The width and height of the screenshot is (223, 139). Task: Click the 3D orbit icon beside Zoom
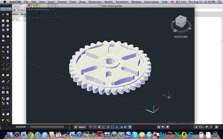coord(168,127)
